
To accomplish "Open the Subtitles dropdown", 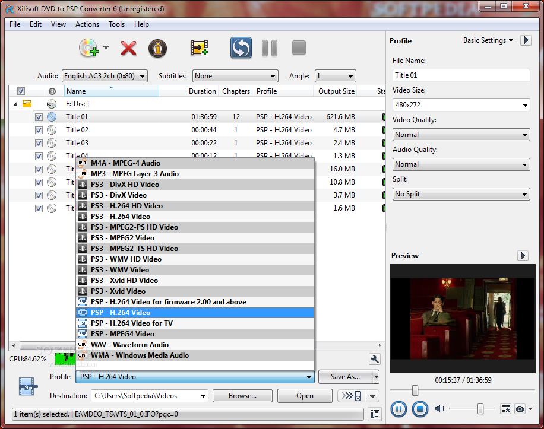I will 235,76.
